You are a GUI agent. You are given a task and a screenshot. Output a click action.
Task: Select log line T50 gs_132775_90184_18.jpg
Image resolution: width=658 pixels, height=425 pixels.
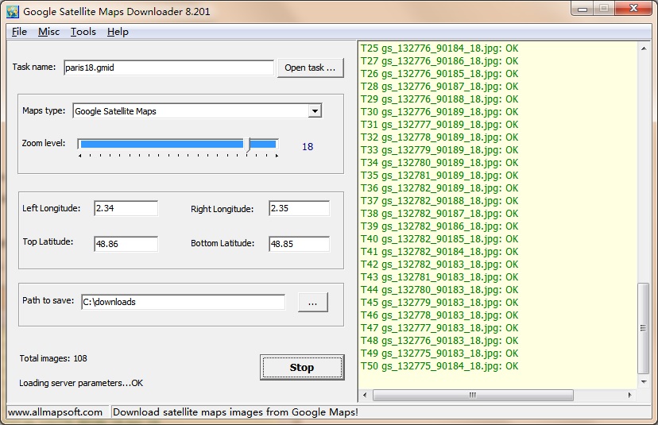pos(439,366)
